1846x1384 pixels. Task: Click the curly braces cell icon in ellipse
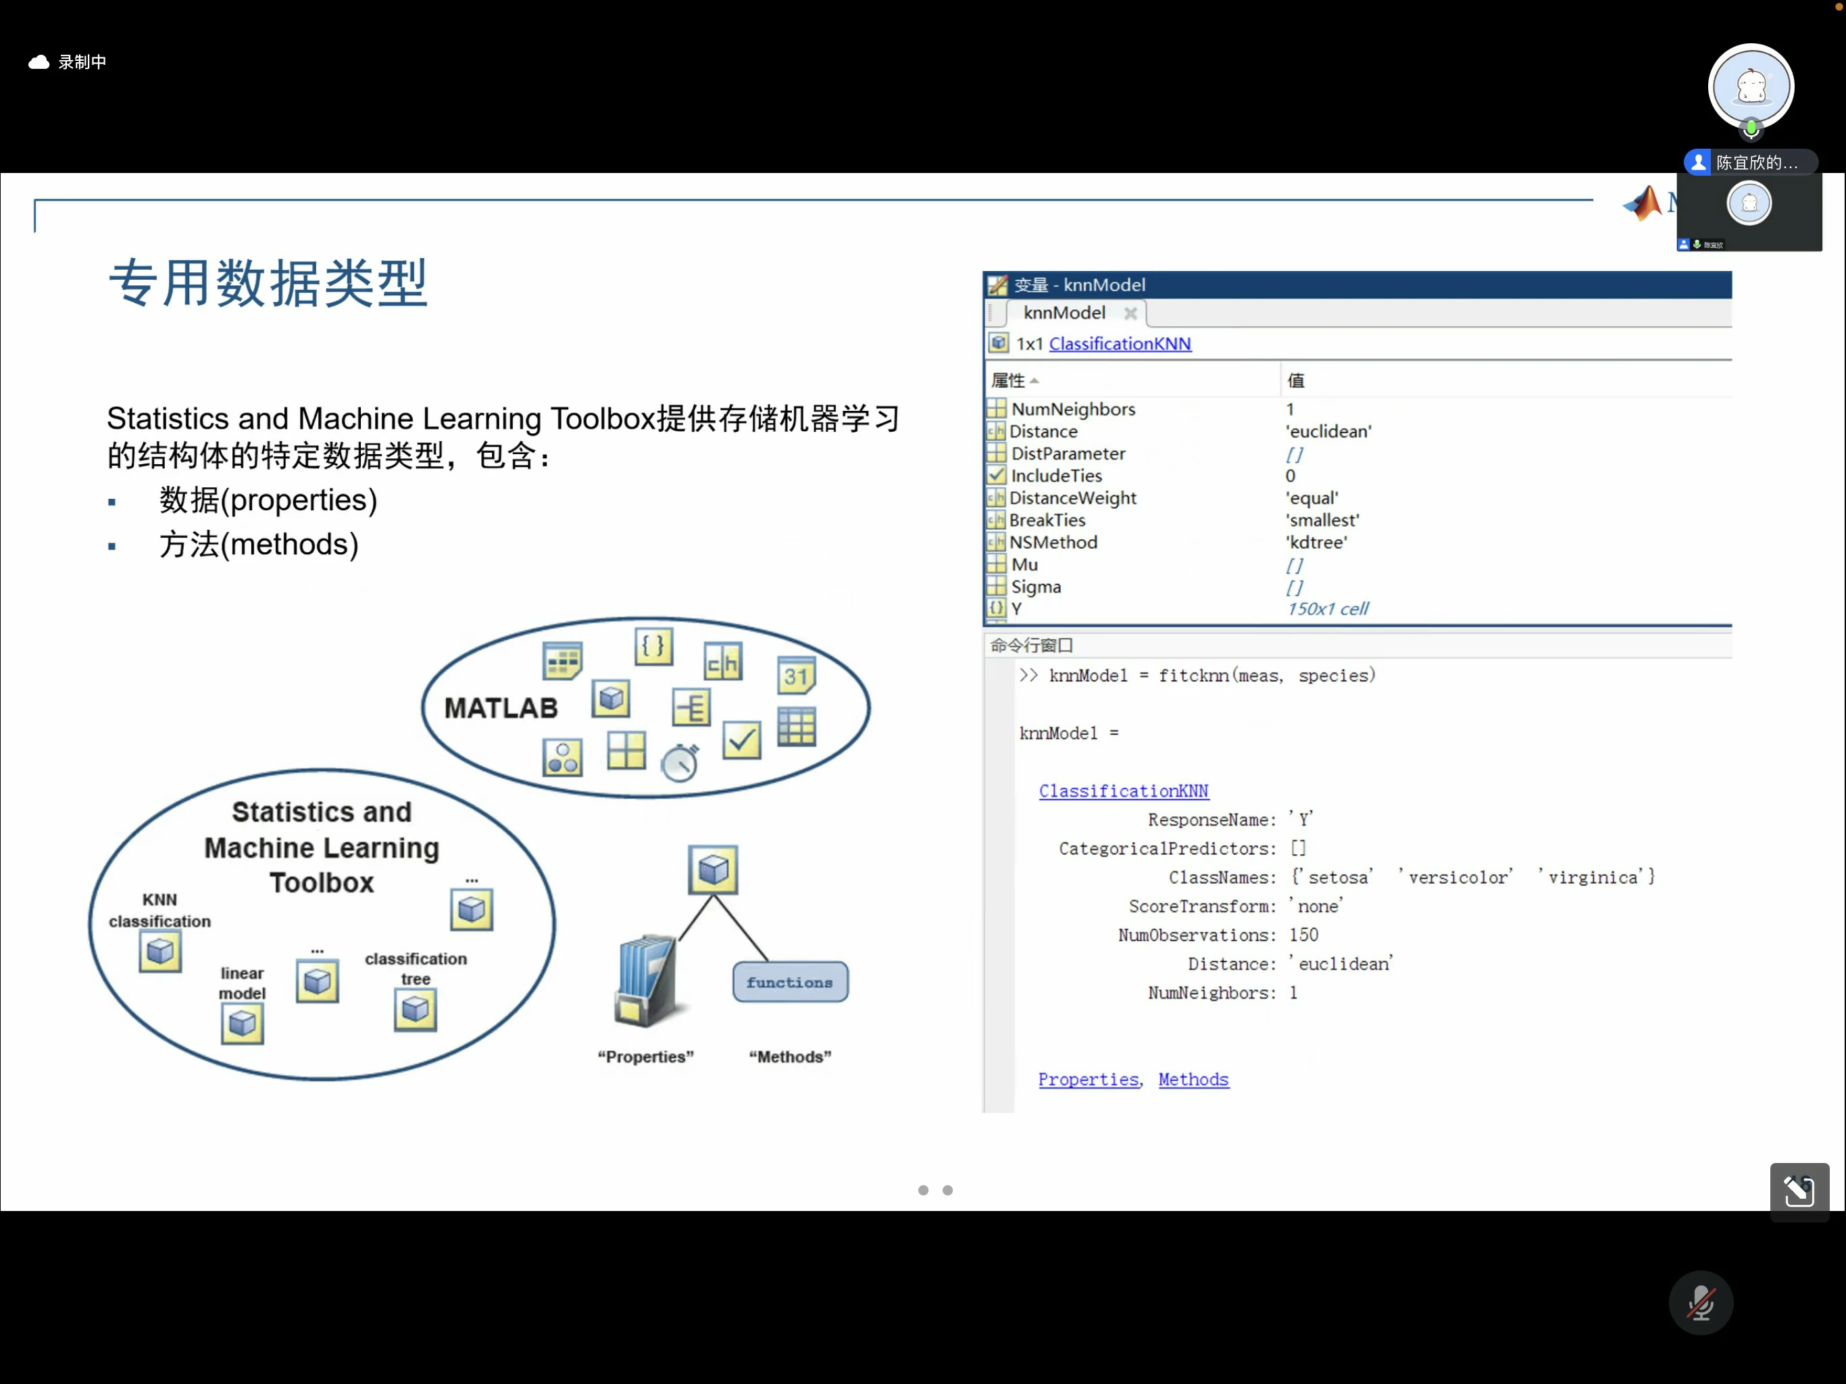click(653, 646)
